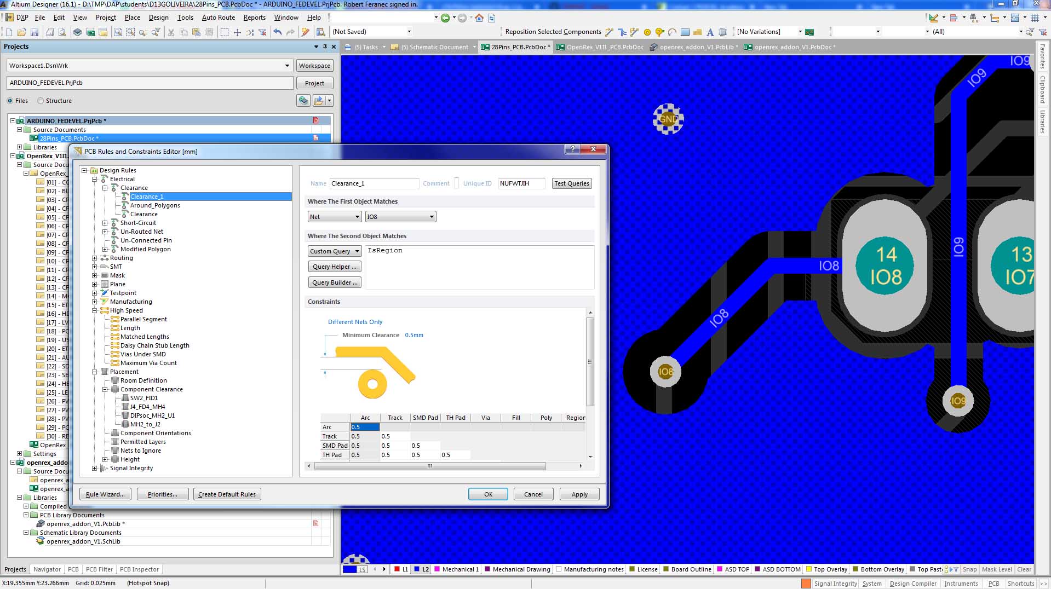Screen dimensions: 1051x589
Task: Click the Home navigation icon
Action: pyautogui.click(x=479, y=18)
